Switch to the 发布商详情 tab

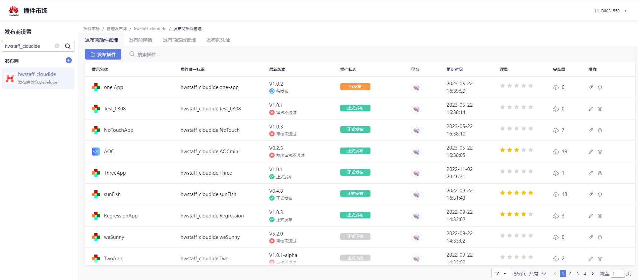pos(140,40)
